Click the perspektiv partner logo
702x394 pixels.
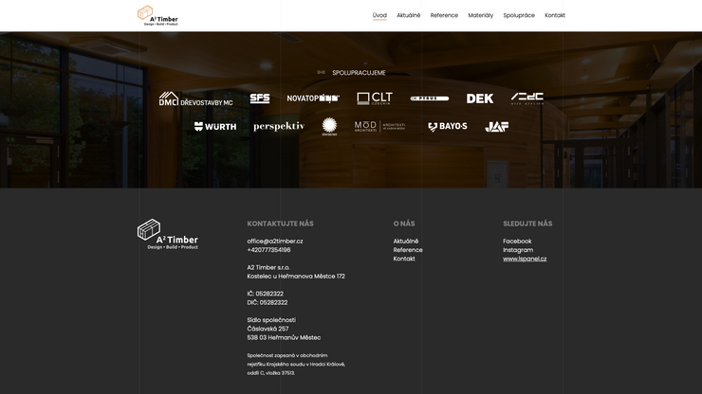point(279,127)
